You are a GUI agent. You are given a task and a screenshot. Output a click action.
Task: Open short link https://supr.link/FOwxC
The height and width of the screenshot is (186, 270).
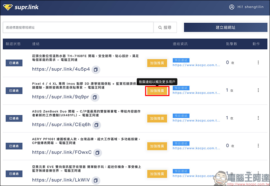(x=62, y=153)
